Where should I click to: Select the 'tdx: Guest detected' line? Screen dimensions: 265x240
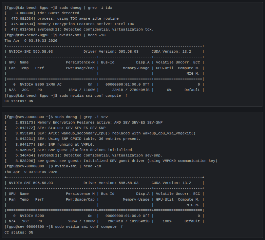tap(42, 13)
